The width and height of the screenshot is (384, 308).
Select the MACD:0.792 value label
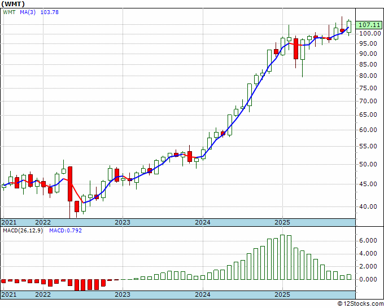point(66,231)
